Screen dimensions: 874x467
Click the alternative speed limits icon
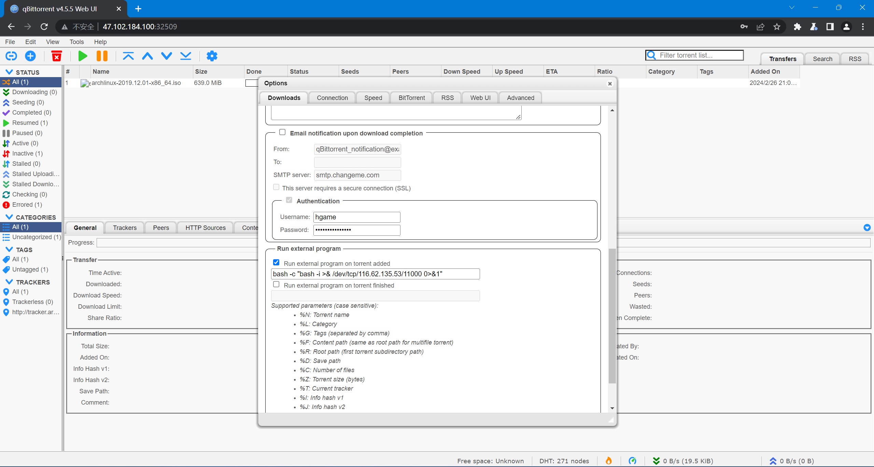pos(632,461)
